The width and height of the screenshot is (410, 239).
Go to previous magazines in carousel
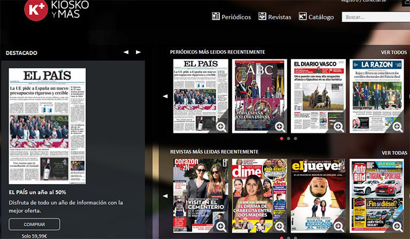(165, 196)
